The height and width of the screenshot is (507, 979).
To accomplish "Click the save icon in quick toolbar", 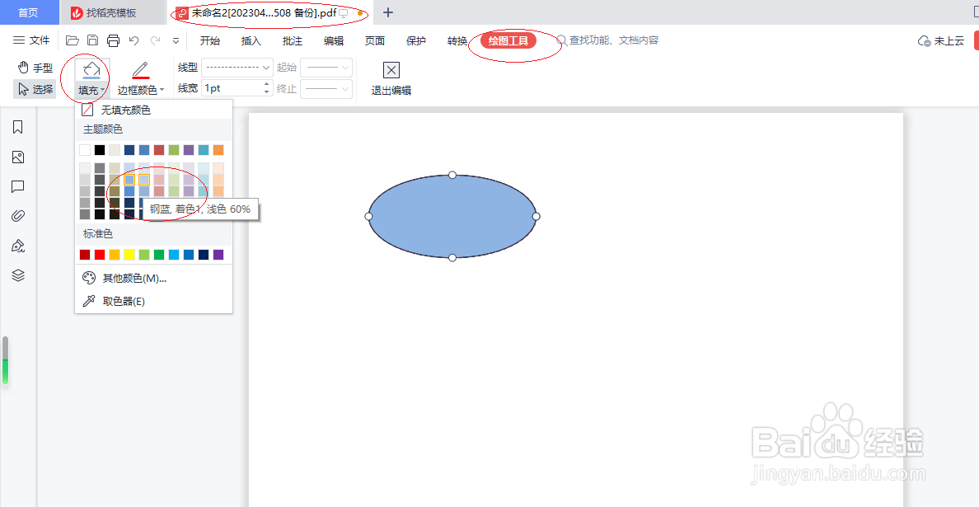I will tap(92, 40).
